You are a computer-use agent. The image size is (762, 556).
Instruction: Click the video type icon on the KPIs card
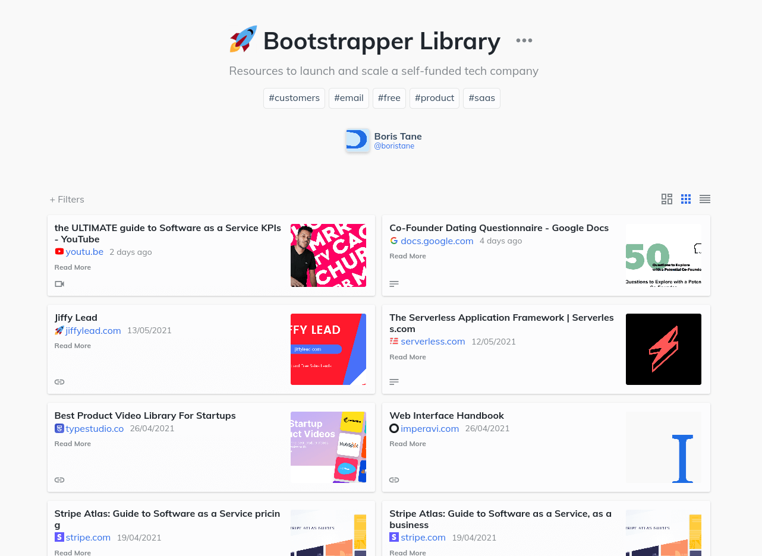coord(59,284)
